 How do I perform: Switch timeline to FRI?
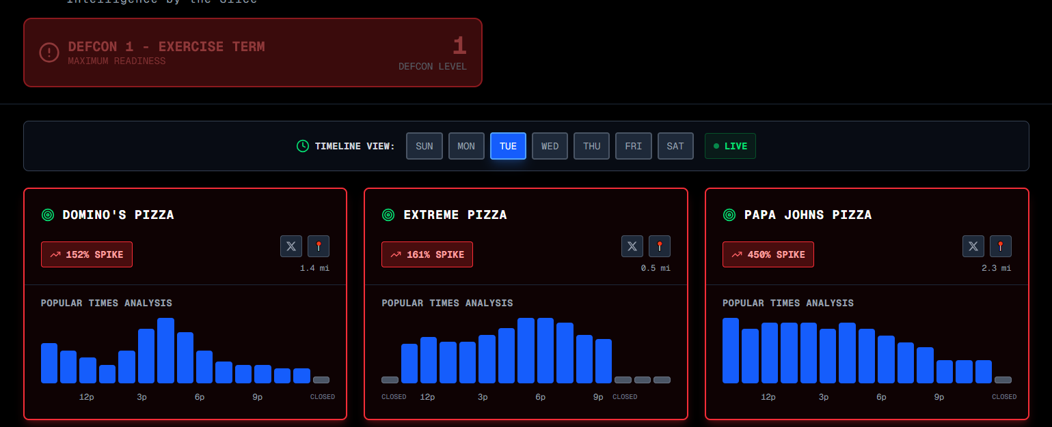[x=634, y=146]
